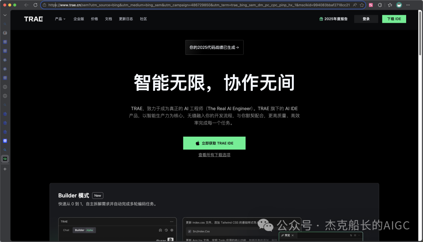This screenshot has height=242, width=423.
Task: Switch to the avatar photo tab in sidebar
Action: click(5, 33)
